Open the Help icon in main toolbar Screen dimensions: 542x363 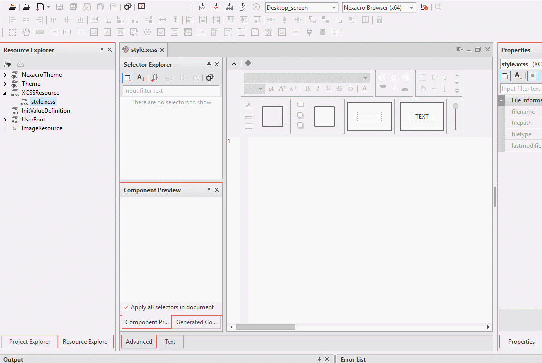tap(142, 7)
